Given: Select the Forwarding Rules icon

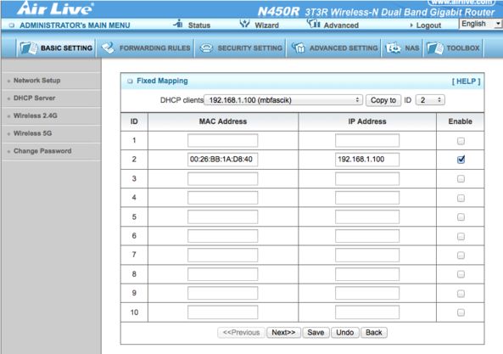Looking at the screenshot, I should tap(108, 48).
